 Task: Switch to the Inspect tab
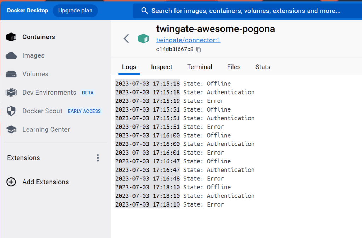[162, 67]
